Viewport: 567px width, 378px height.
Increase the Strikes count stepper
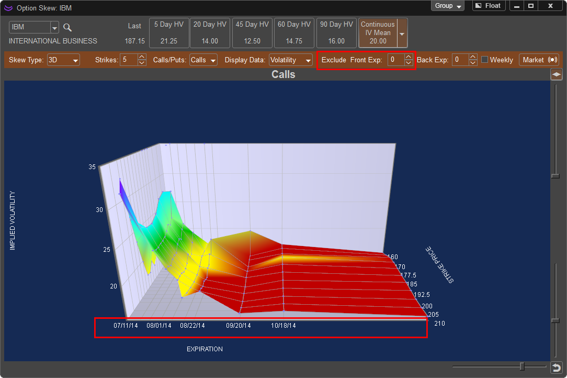142,57
